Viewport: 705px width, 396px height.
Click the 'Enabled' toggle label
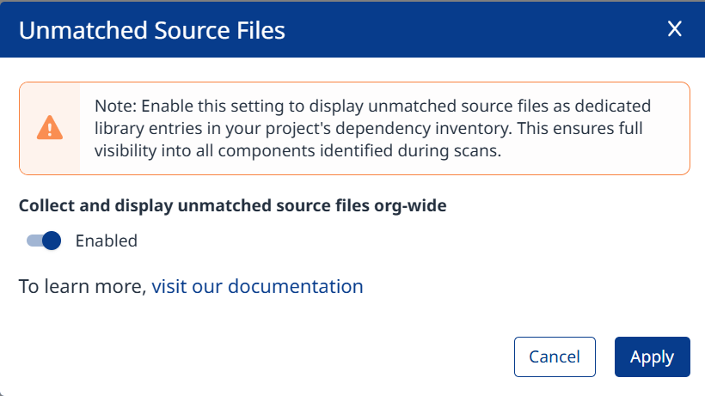click(x=106, y=241)
